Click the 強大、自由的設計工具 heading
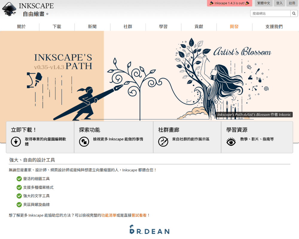The height and width of the screenshot is (239, 299). pos(32,160)
